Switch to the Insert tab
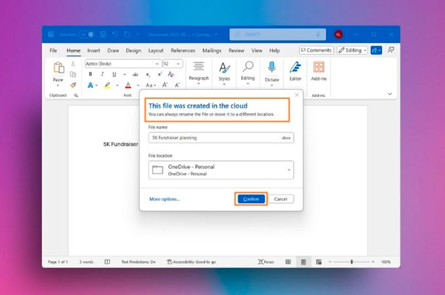This screenshot has width=445, height=295. 93,51
